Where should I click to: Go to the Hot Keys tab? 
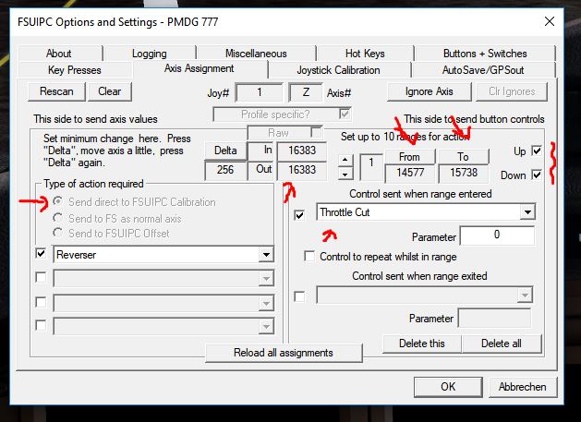click(365, 54)
